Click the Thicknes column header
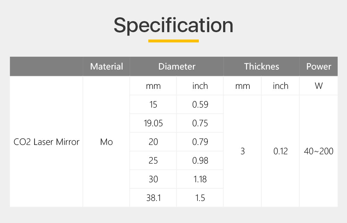347x223 pixels. click(261, 66)
